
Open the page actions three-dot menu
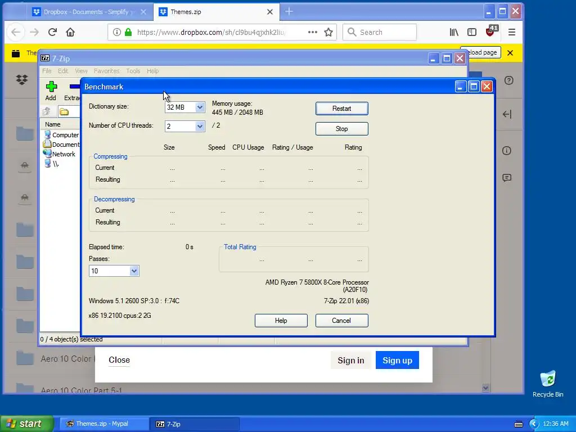pos(313,32)
